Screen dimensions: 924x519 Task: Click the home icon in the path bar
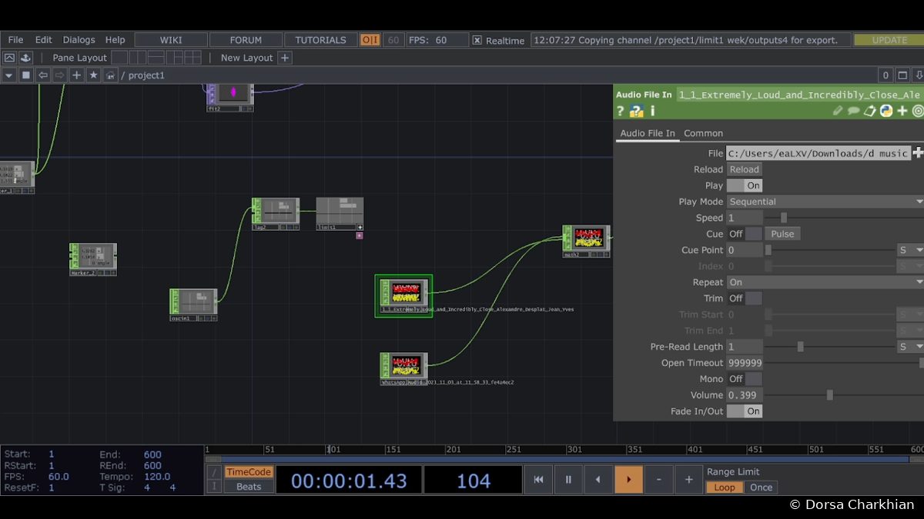pos(110,75)
